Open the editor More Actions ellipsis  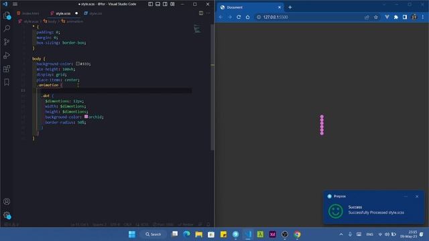pyautogui.click(x=208, y=13)
